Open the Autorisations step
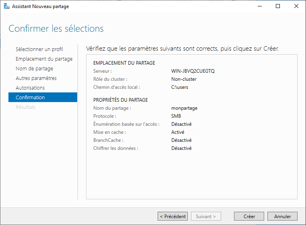This screenshot has width=306, height=225. pos(30,88)
